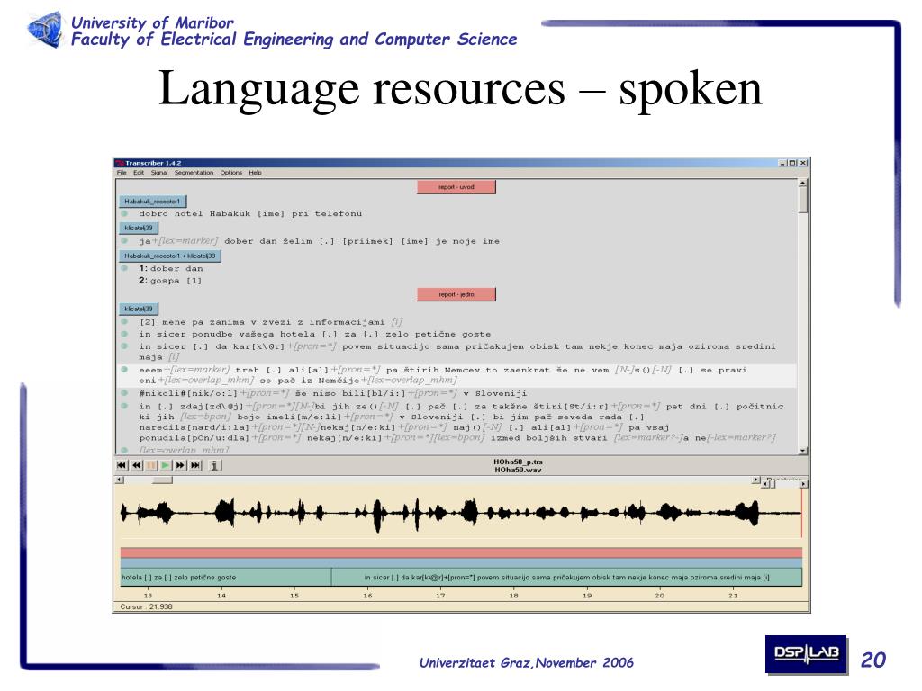Click the file name 'HOha50_p.trs'
This screenshot has height=691, width=922.
(518, 462)
